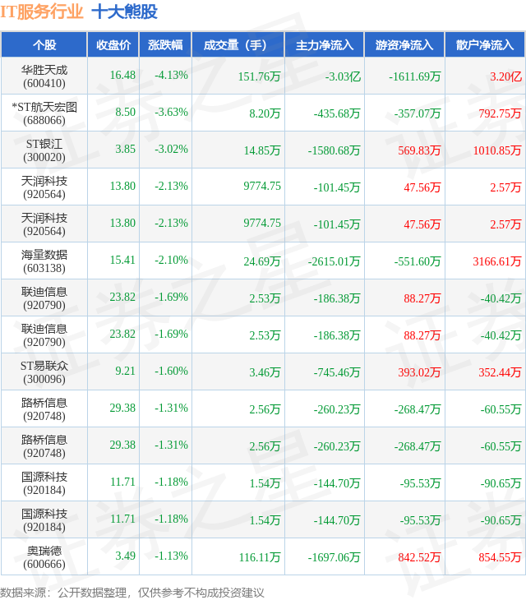Screen dimensions: 526x600
Task: Select the ST银江 (300020) stock cell
Action: [x=44, y=150]
